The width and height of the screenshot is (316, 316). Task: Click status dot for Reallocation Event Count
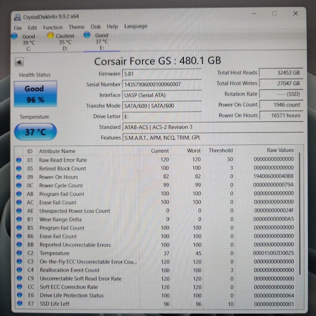[19, 270]
